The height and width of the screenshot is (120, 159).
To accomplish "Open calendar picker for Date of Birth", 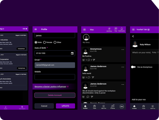I will pyautogui.click(x=72, y=53).
